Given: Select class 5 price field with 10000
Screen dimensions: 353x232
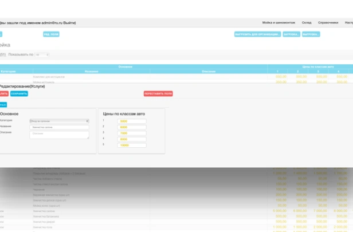Looking at the screenshot, I should coord(132,145).
